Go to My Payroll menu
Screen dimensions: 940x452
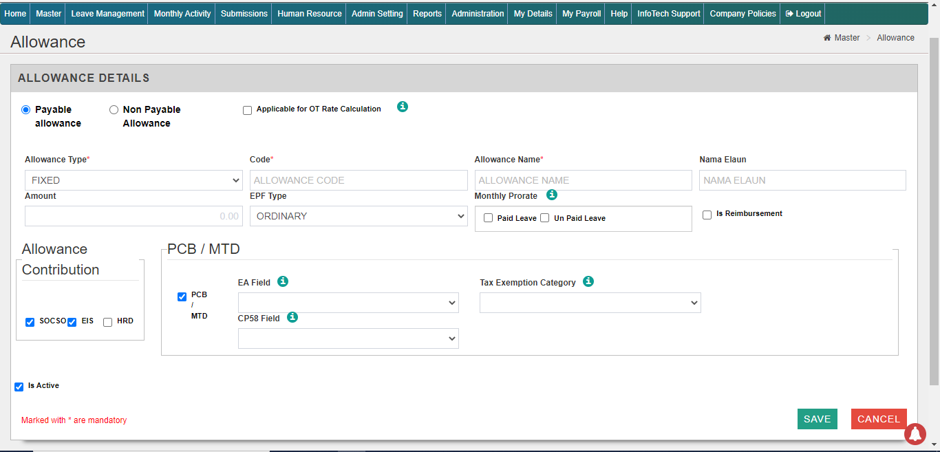tap(581, 14)
